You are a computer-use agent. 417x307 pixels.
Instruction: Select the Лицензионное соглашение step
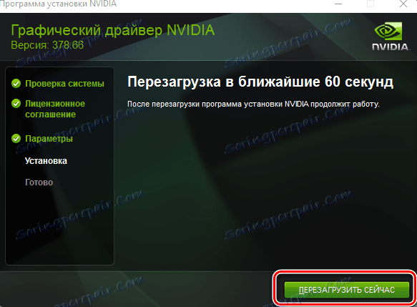(x=55, y=109)
